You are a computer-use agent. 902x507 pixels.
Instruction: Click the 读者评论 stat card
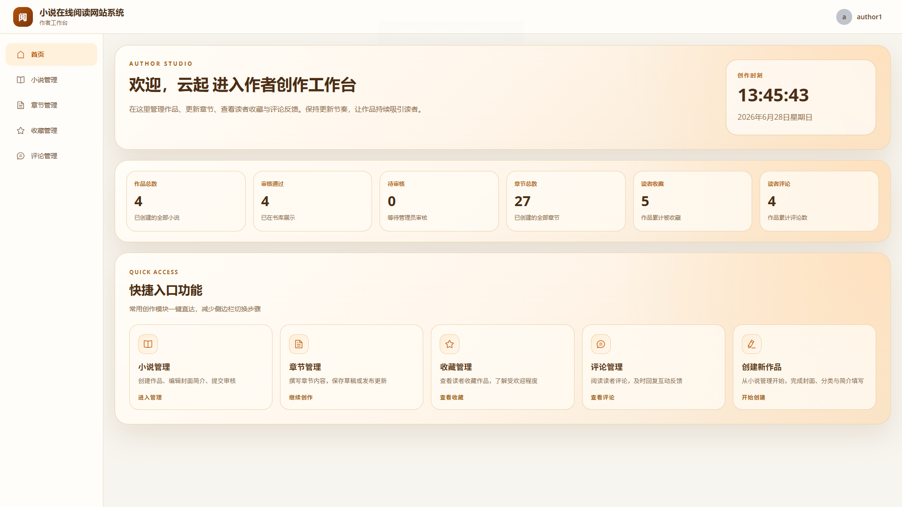(819, 201)
